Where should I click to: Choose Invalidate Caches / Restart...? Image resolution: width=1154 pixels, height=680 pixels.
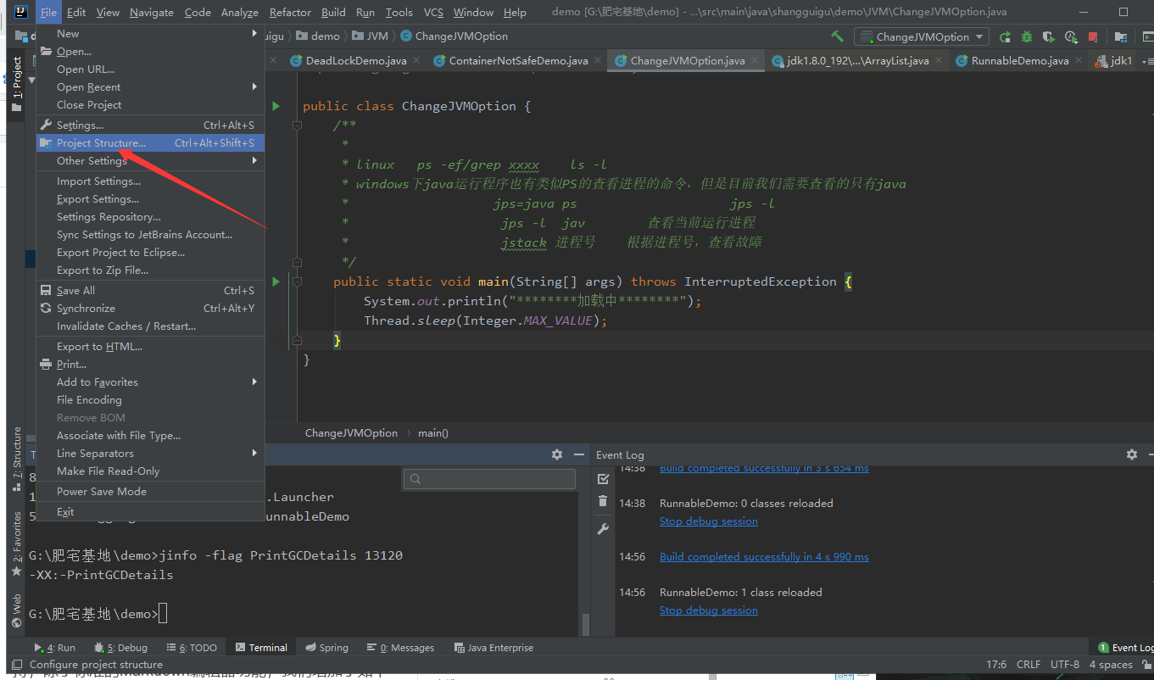click(150, 326)
